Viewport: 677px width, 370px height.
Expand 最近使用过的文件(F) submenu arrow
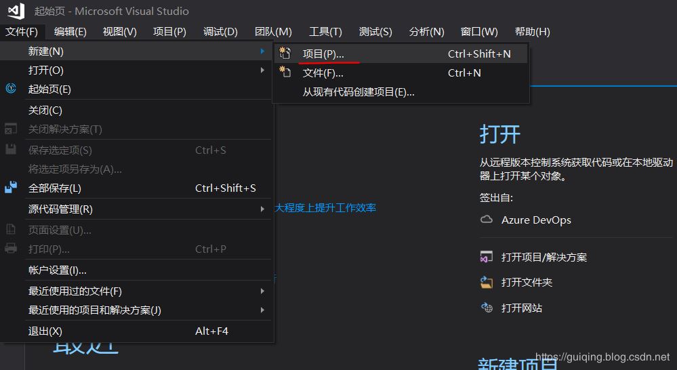[262, 291]
